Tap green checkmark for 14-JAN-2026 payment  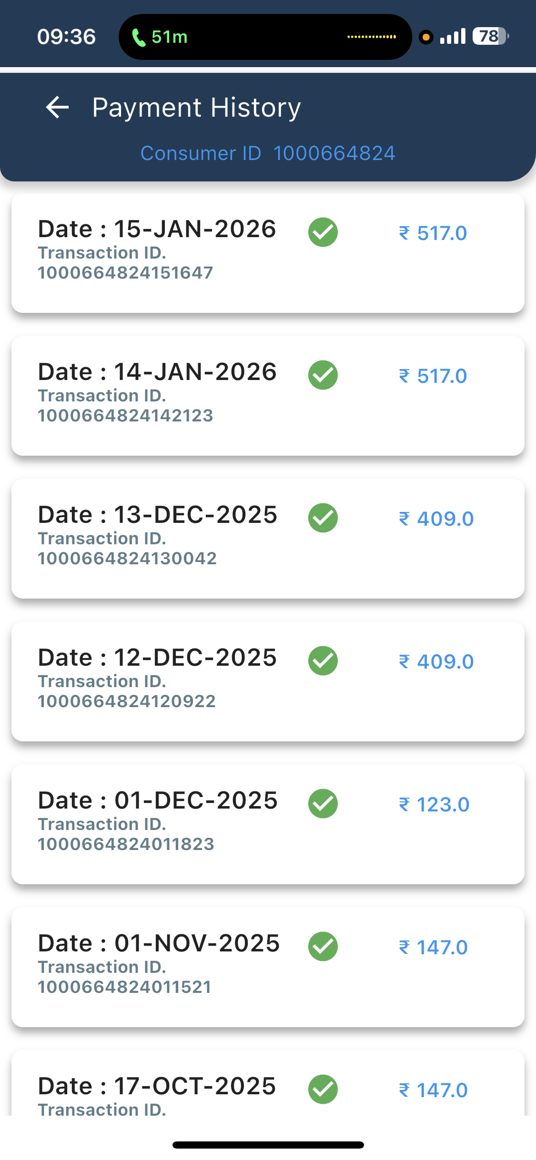323,375
